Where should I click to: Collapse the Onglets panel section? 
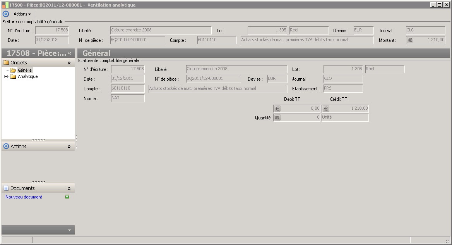click(69, 63)
